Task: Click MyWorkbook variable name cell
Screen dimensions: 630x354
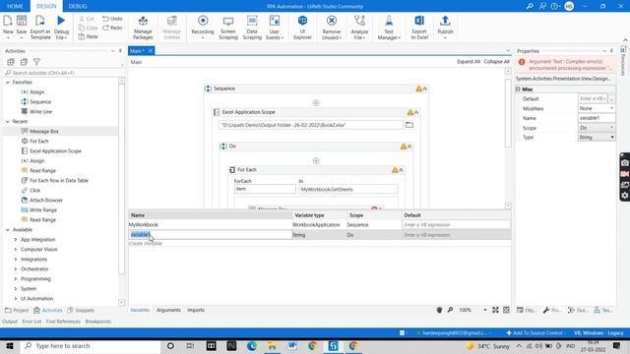Action: click(210, 225)
